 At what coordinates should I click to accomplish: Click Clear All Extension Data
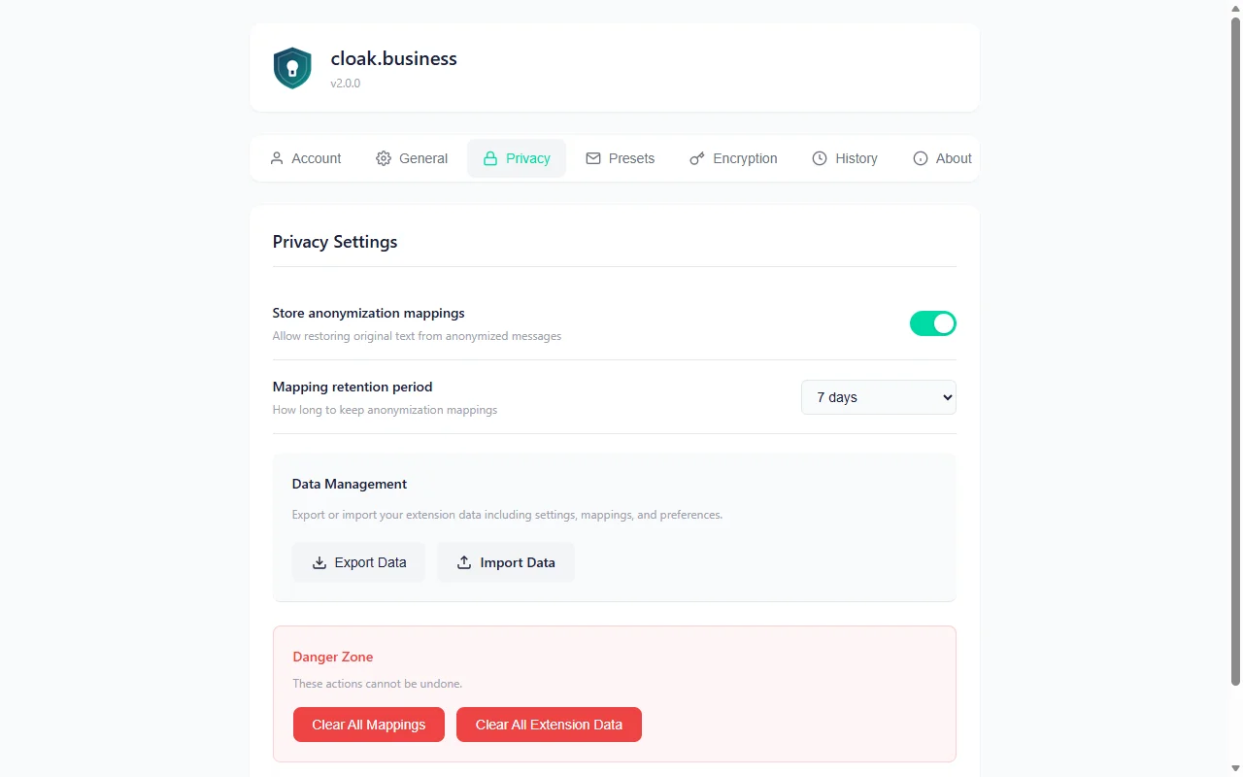pos(549,725)
